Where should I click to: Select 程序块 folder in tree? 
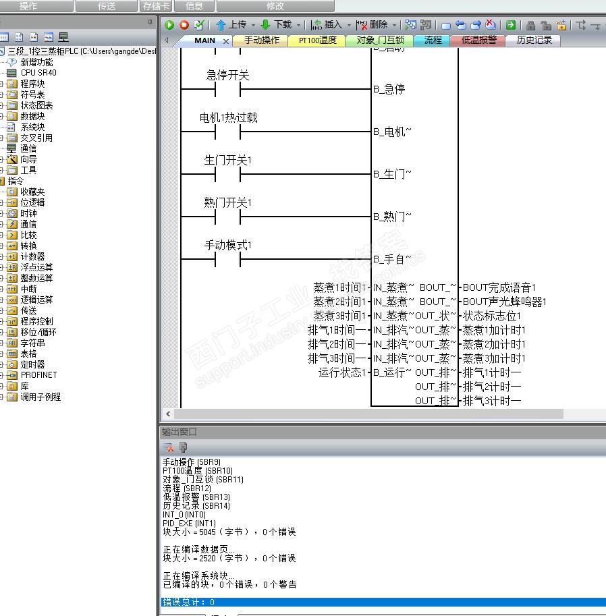pos(32,84)
